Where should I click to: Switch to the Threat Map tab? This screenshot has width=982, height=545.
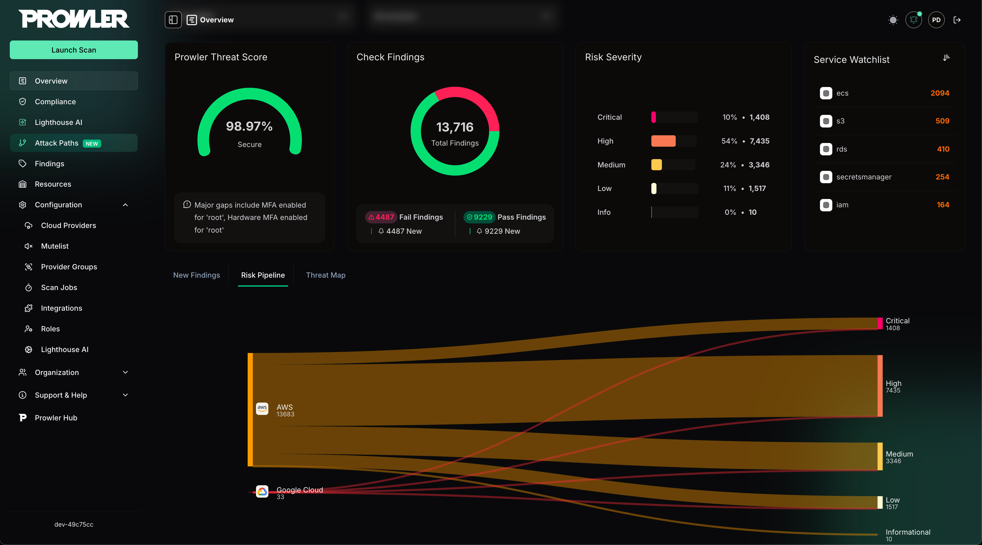tap(326, 275)
